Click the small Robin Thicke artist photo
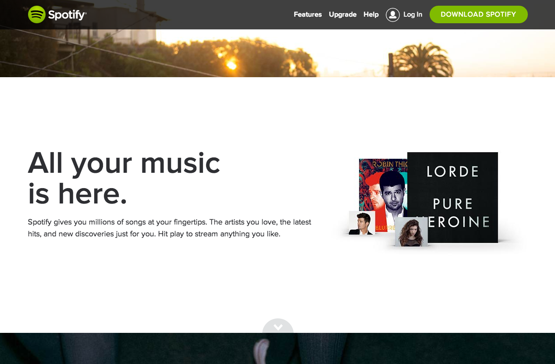 coord(362,223)
